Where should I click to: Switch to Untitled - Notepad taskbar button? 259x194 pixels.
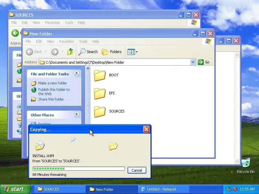pos(163,189)
